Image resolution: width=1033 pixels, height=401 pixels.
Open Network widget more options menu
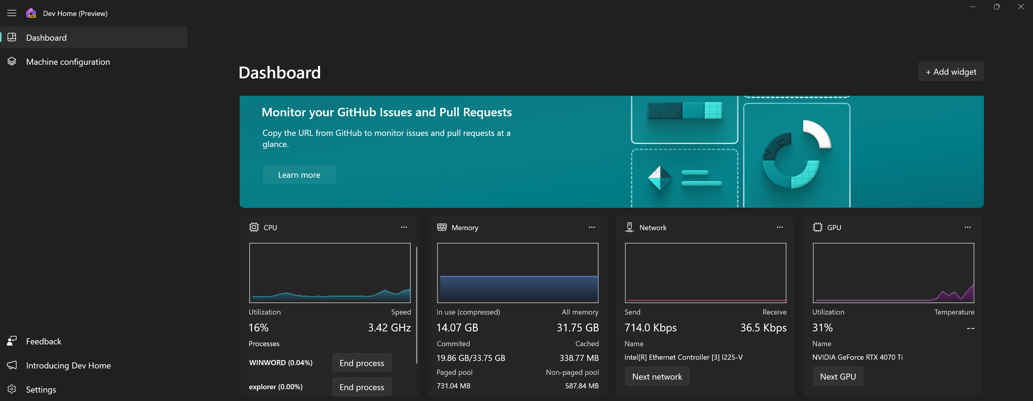779,227
